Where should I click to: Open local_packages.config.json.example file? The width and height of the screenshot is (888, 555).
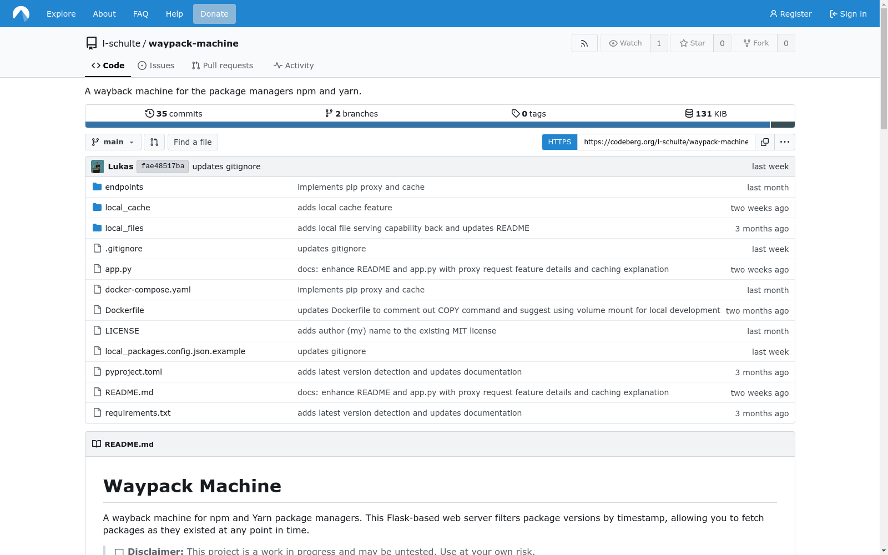click(x=175, y=351)
